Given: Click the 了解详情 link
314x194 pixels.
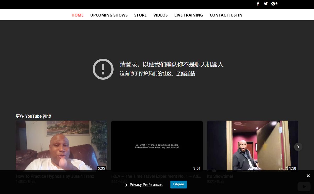Looking at the screenshot, I should (186, 74).
